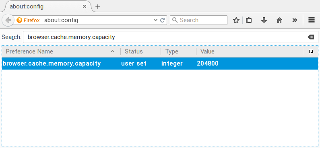Click the back navigation arrow button

coord(8,20)
